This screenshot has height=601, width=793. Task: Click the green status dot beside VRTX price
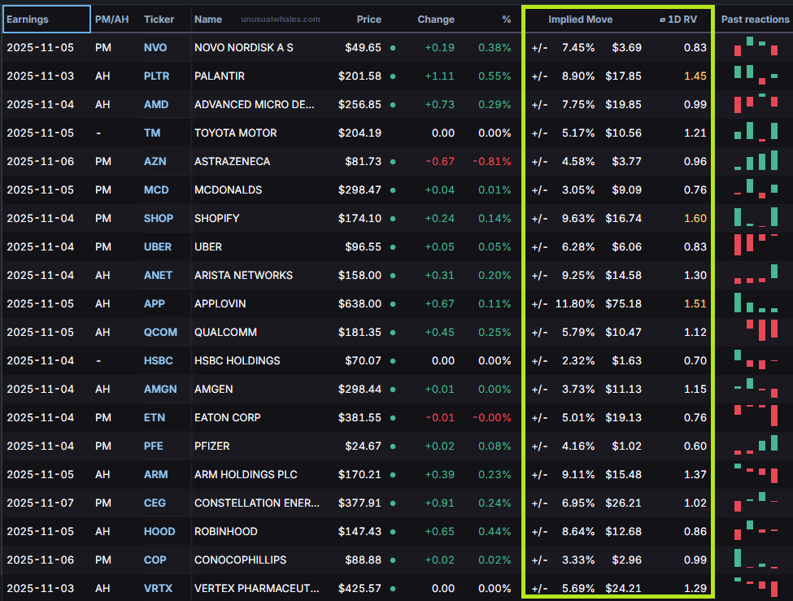tap(393, 589)
